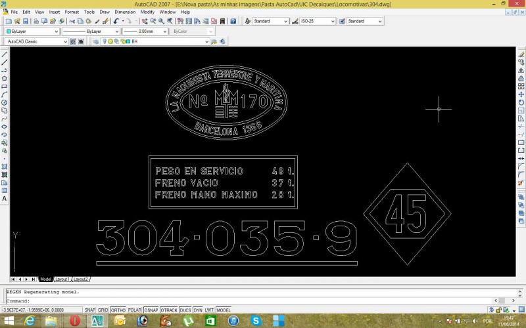526x328 pixels.
Task: Go to the last layout tab arrow
Action: 34,279
